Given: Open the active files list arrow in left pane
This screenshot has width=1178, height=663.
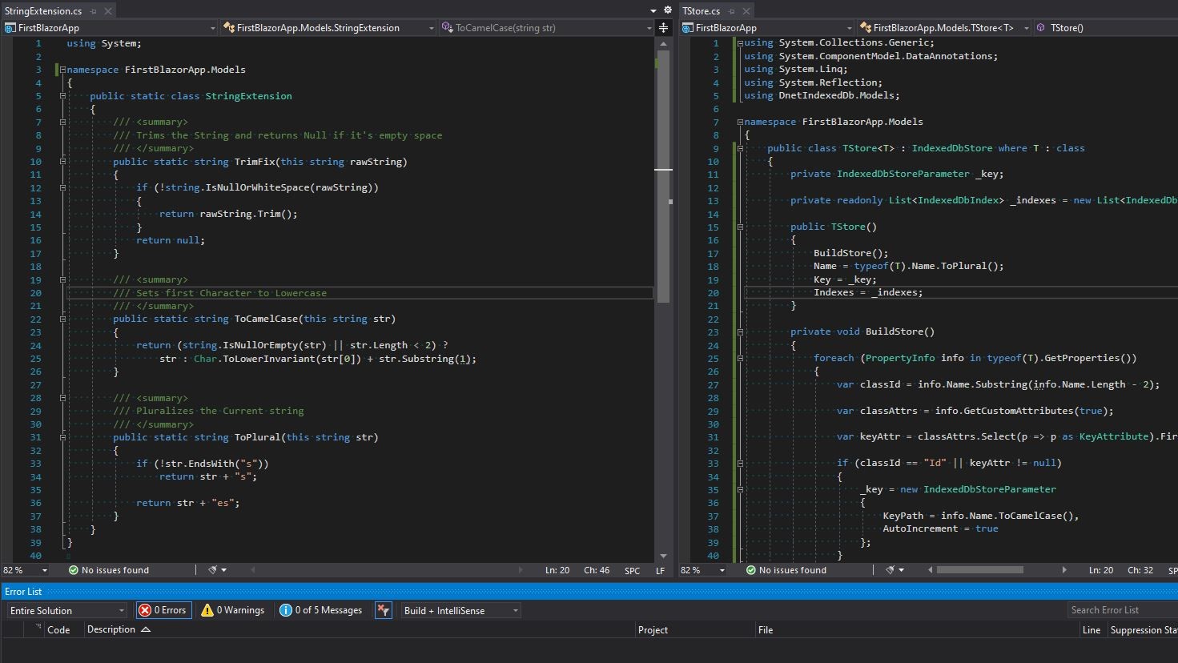Looking at the screenshot, I should click(653, 11).
